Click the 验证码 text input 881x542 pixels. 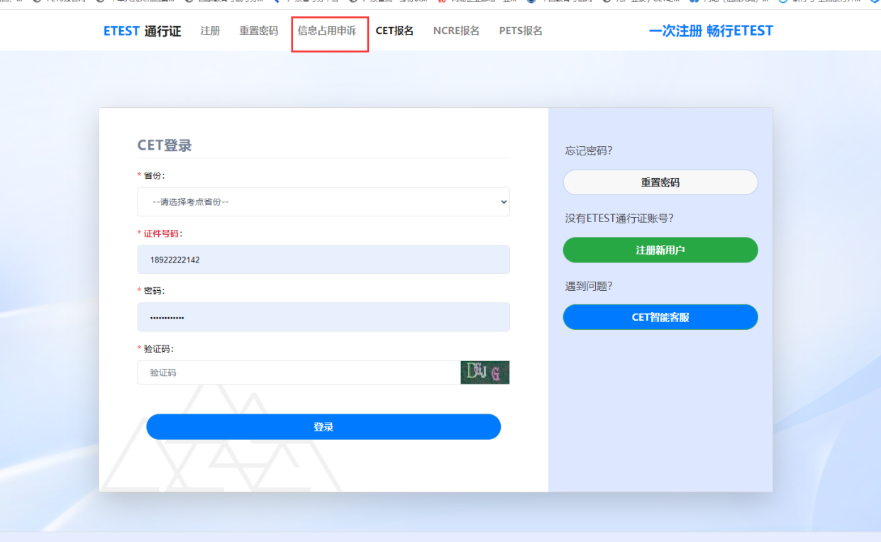coord(299,372)
